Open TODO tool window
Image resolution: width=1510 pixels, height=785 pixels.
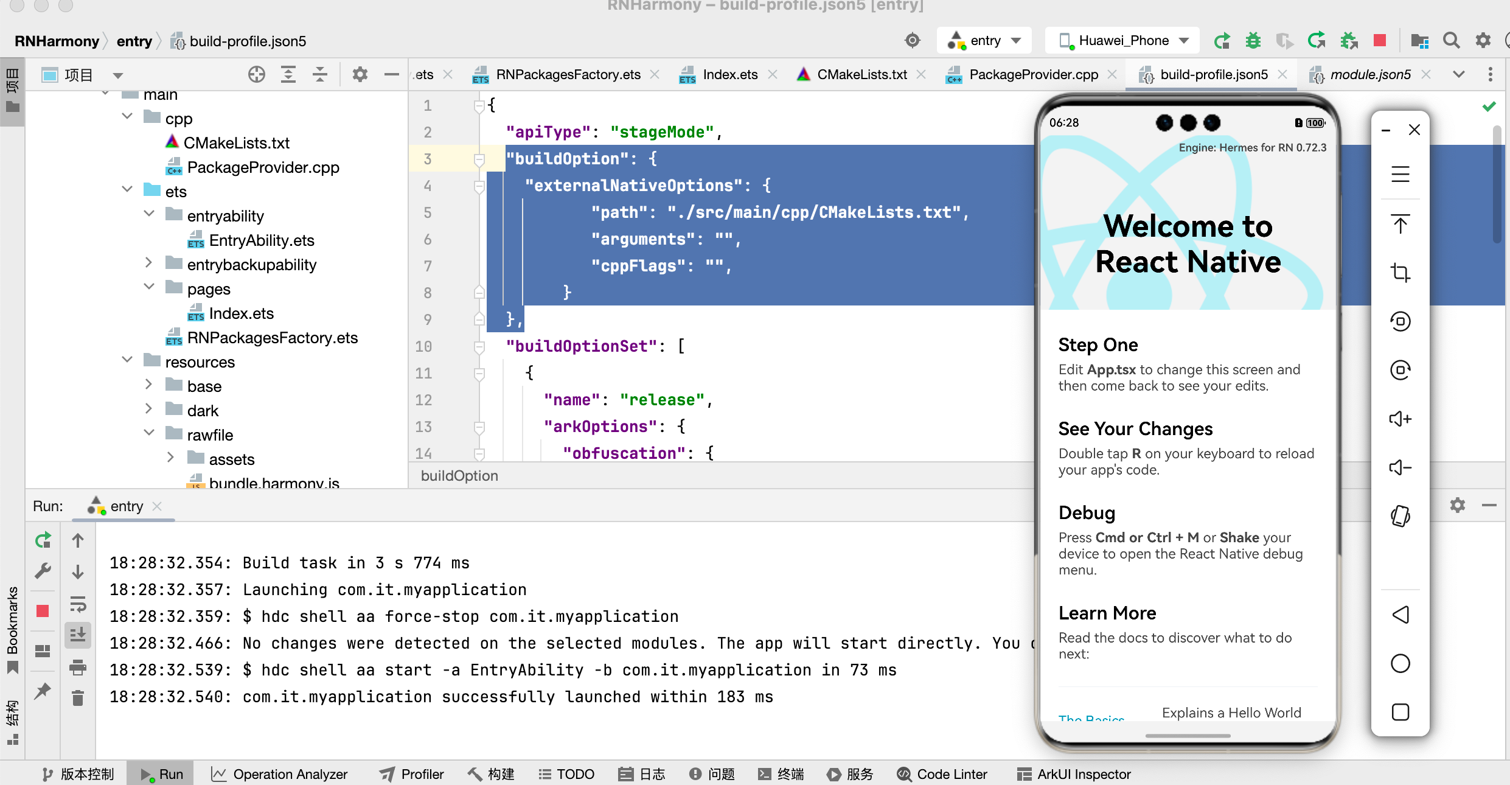coord(566,774)
